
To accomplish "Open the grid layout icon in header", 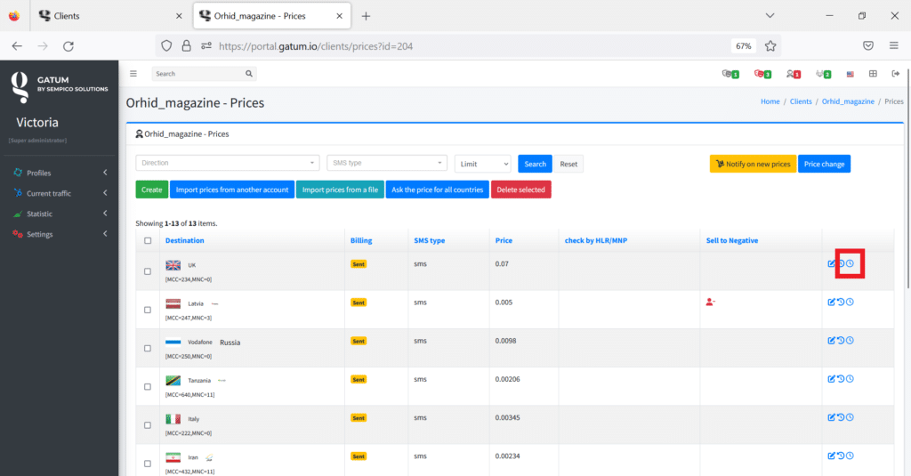I will point(873,74).
